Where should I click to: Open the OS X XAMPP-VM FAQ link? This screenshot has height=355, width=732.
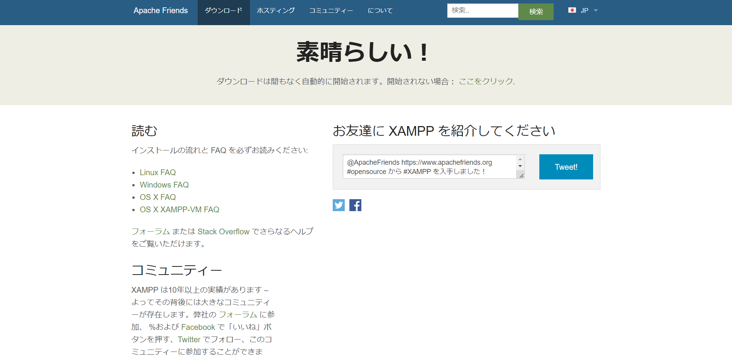point(180,210)
